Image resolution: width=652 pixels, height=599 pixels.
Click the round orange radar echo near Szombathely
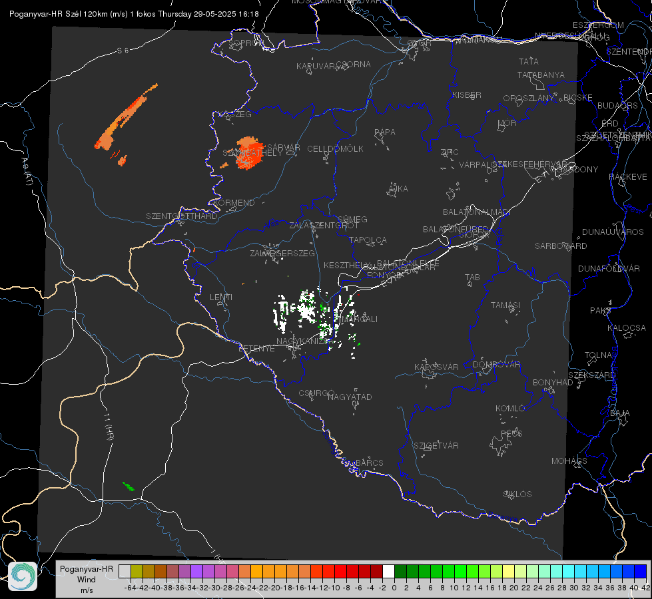(250, 153)
